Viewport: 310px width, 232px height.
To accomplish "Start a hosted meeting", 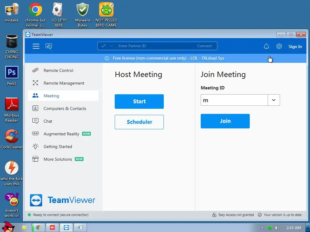I will 139,101.
